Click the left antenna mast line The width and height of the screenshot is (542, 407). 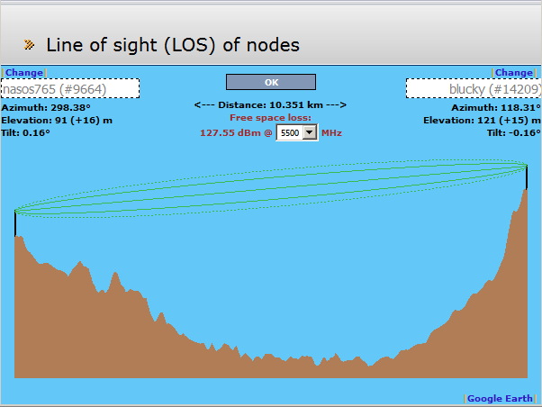15,223
